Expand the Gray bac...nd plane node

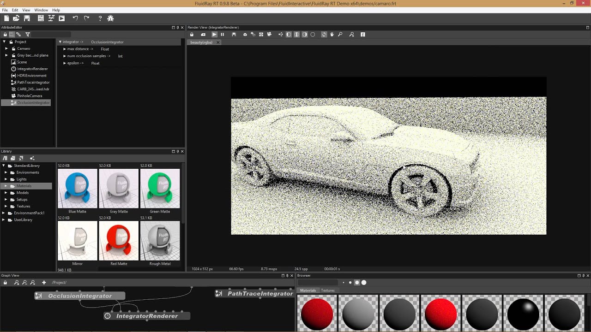coord(6,55)
